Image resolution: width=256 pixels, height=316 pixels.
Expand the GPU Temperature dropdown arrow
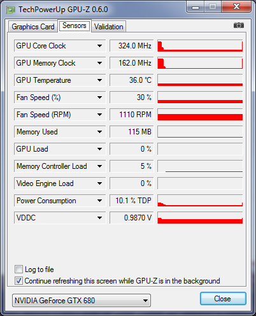pyautogui.click(x=99, y=80)
